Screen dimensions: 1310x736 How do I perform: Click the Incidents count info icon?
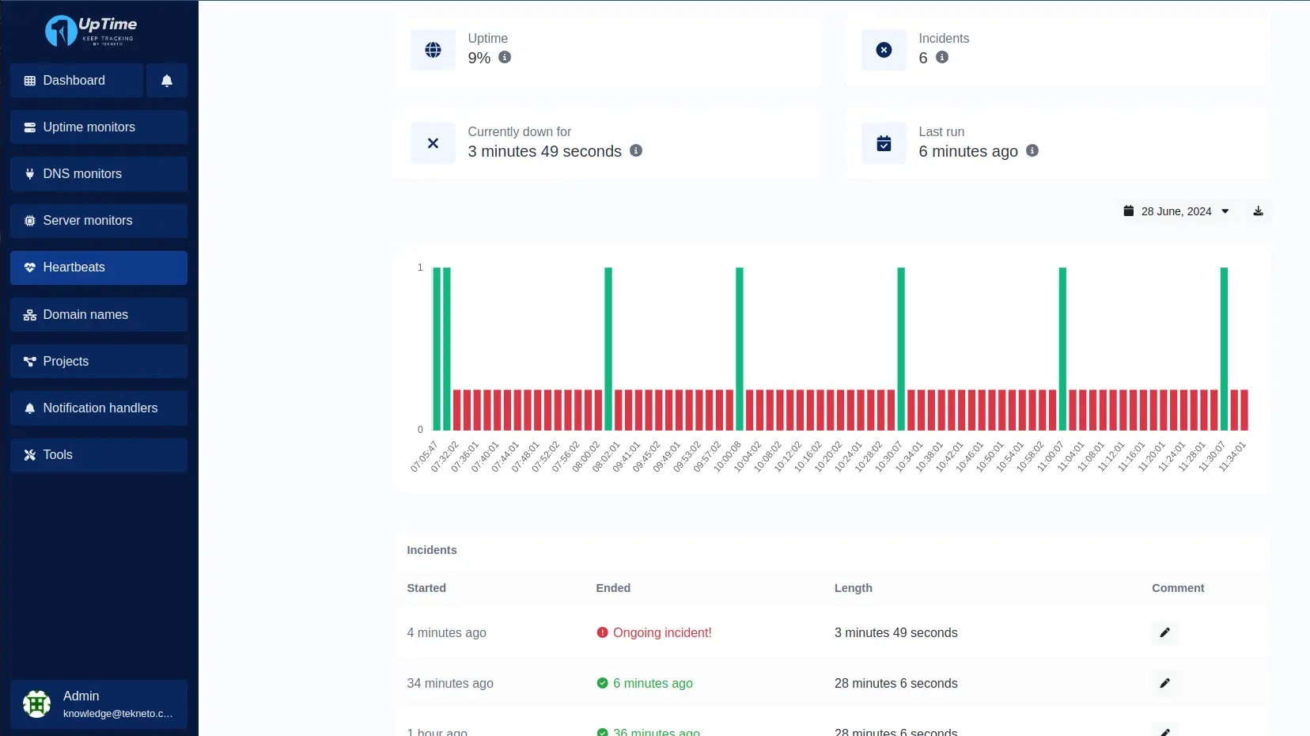[941, 58]
